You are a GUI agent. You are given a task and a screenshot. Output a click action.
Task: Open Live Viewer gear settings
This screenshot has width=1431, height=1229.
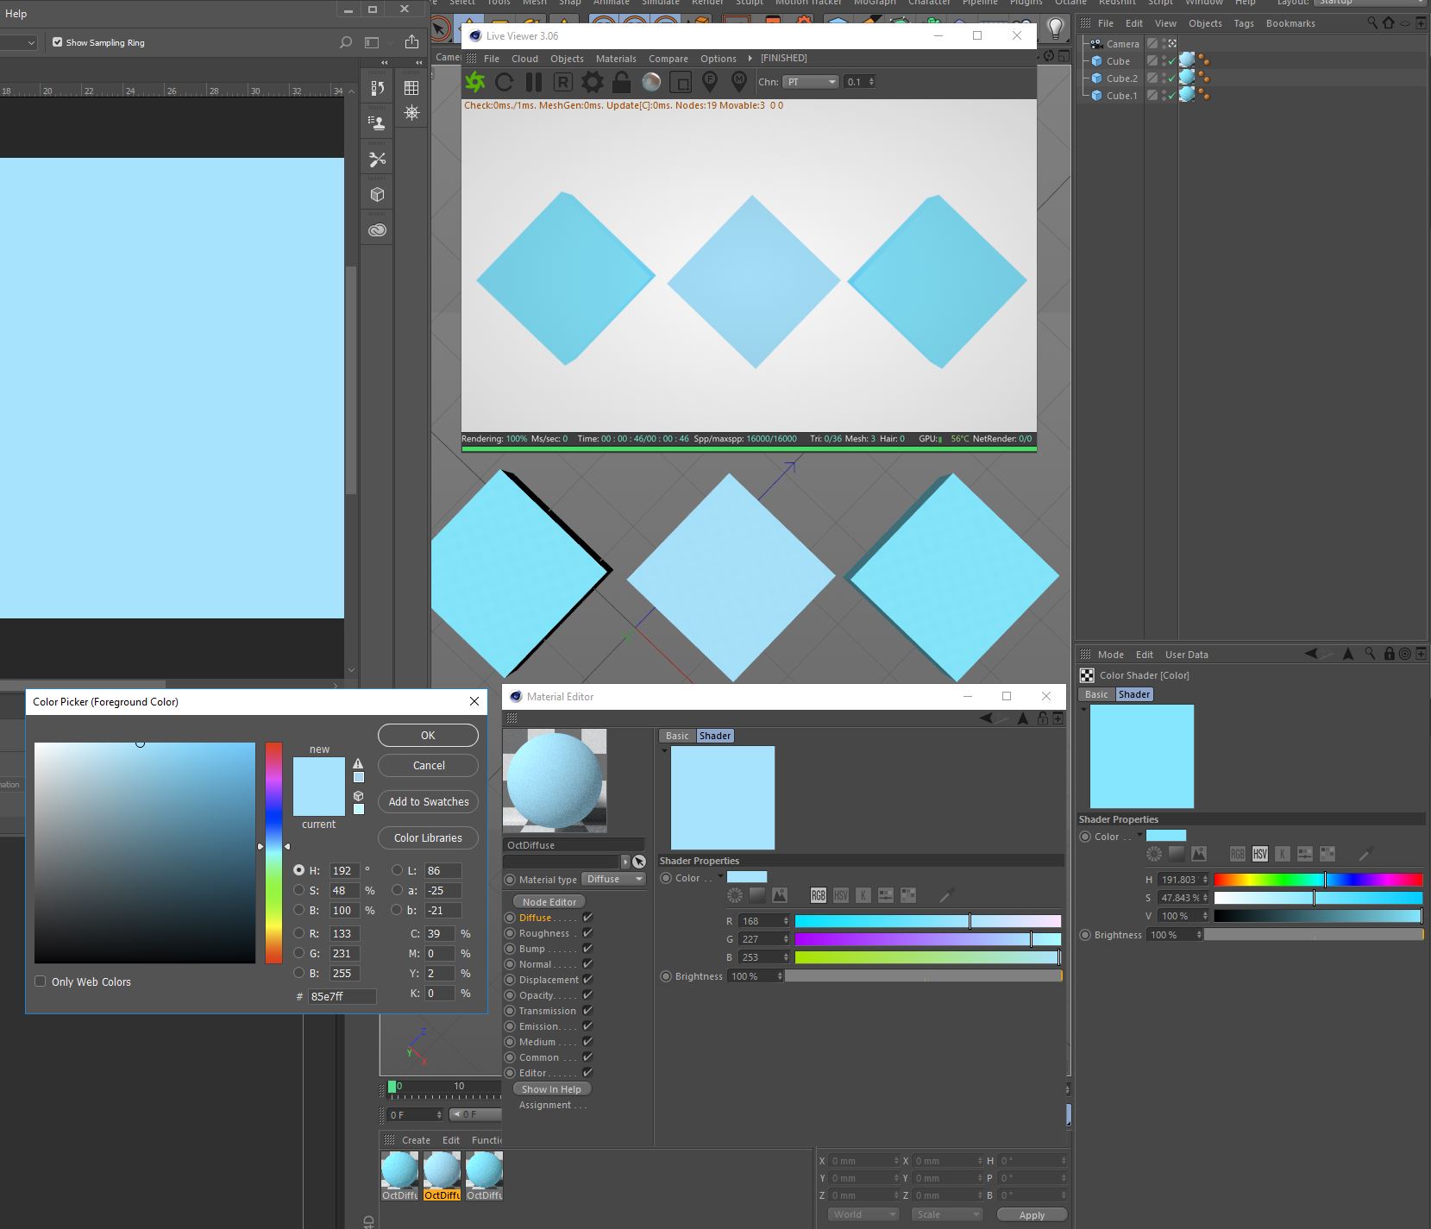coord(593,82)
